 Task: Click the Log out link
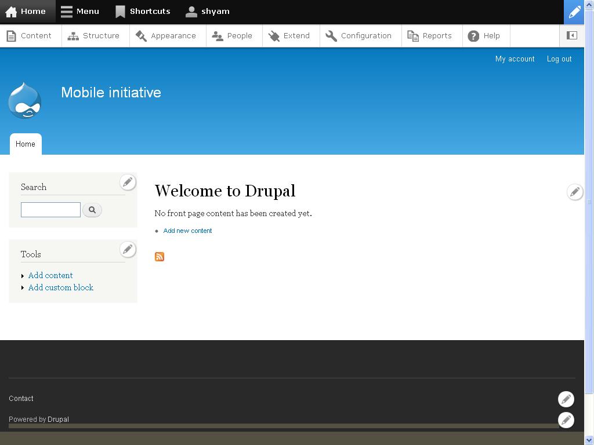click(x=559, y=59)
